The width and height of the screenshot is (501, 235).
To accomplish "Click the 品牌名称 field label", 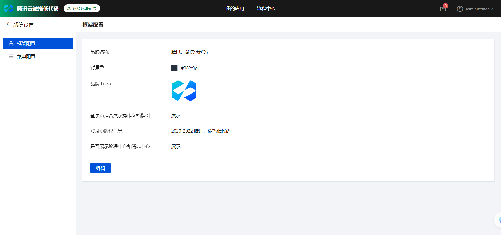I will (x=99, y=52).
